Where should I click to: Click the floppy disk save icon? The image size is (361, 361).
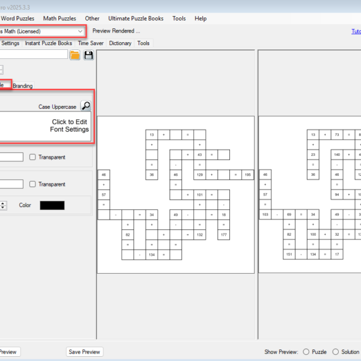pos(88,55)
